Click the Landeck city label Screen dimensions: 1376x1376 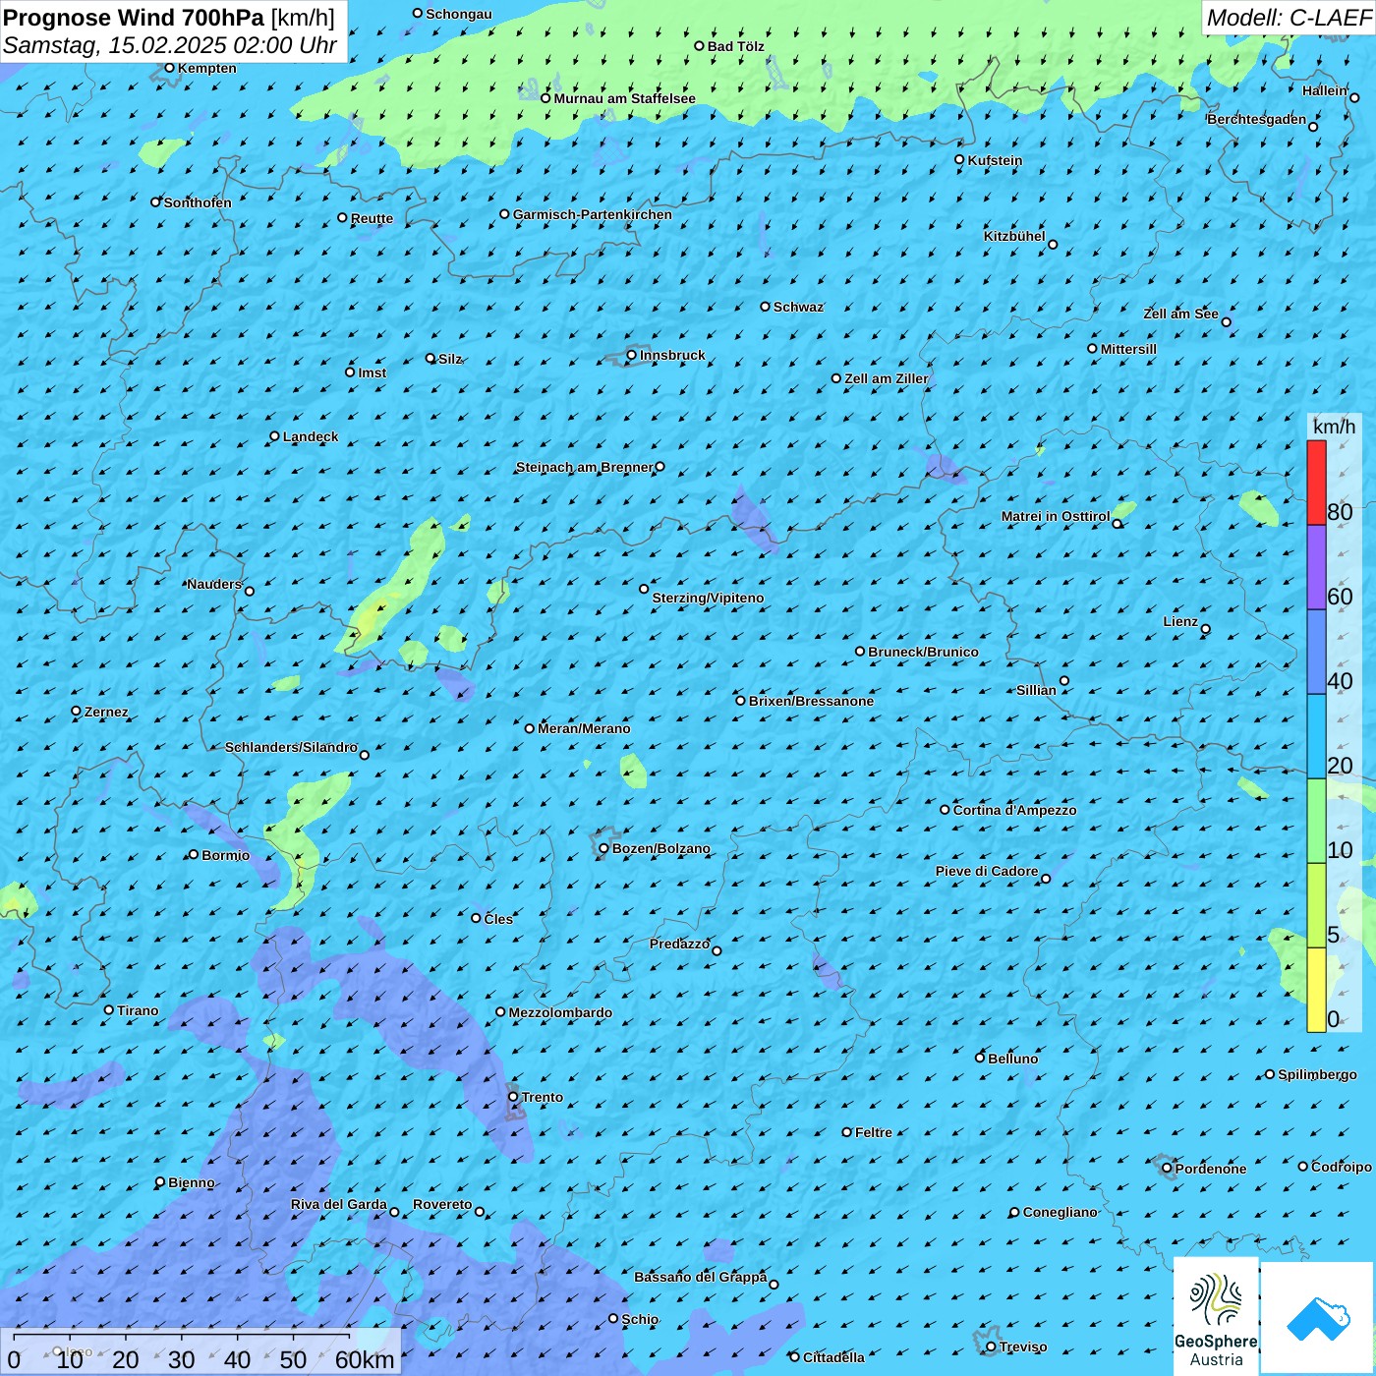311,436
